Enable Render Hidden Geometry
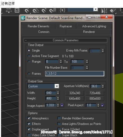This screenshot has height=137, width=123. (x=59, y=118)
